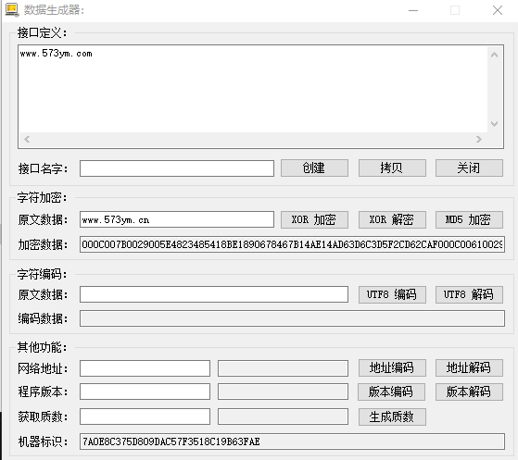Click the scroll up arrow in interface definition box
The width and height of the screenshot is (518, 460).
pyautogui.click(x=494, y=55)
